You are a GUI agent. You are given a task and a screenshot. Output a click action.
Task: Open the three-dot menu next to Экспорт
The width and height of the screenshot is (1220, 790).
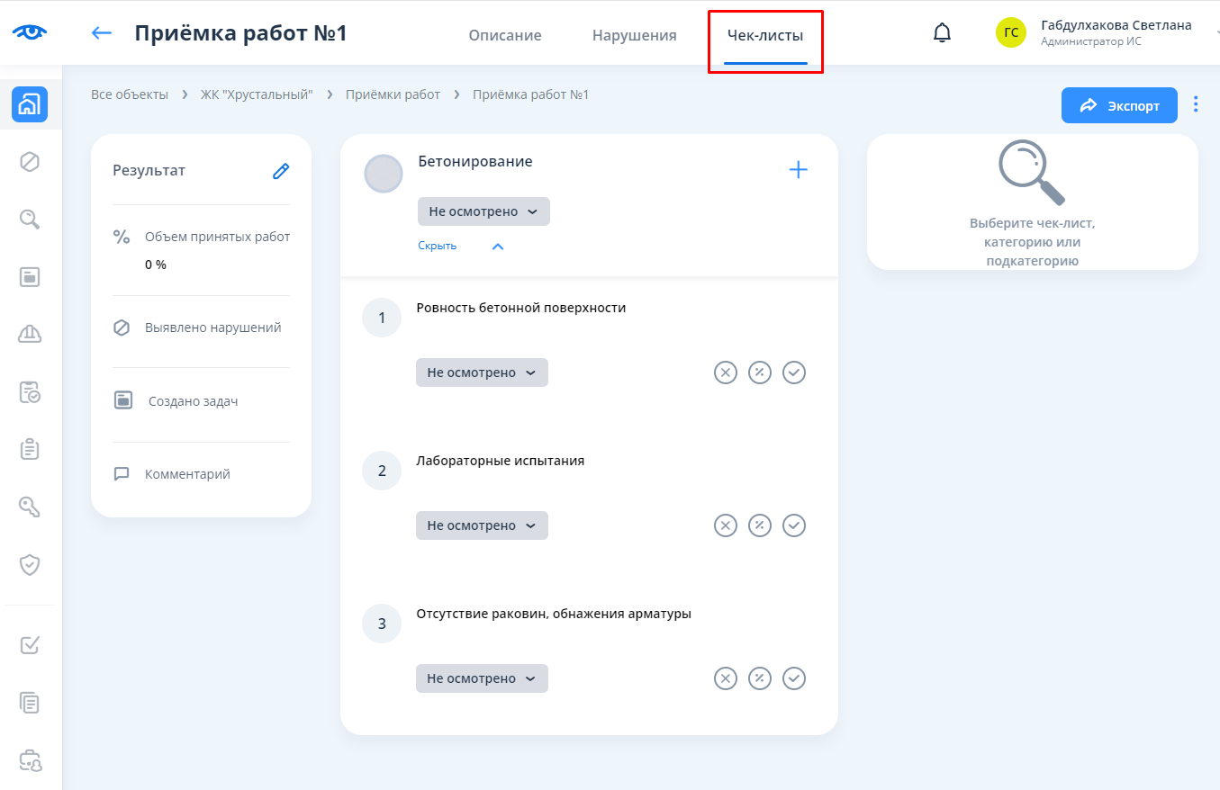pos(1196,104)
